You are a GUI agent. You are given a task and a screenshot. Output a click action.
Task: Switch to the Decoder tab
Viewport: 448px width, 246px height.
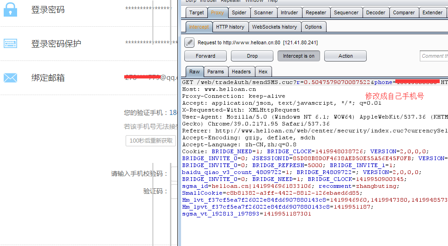point(375,12)
